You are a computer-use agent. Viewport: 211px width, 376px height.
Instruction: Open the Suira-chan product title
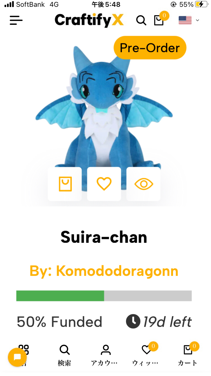[104, 237]
